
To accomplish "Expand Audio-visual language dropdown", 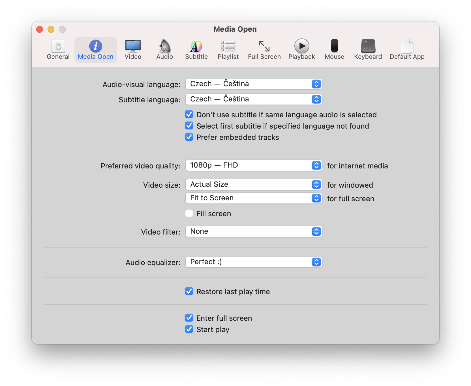I will [x=254, y=84].
